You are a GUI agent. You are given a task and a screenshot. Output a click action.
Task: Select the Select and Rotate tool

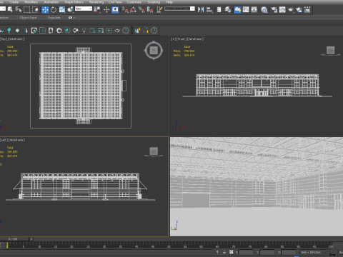point(54,10)
